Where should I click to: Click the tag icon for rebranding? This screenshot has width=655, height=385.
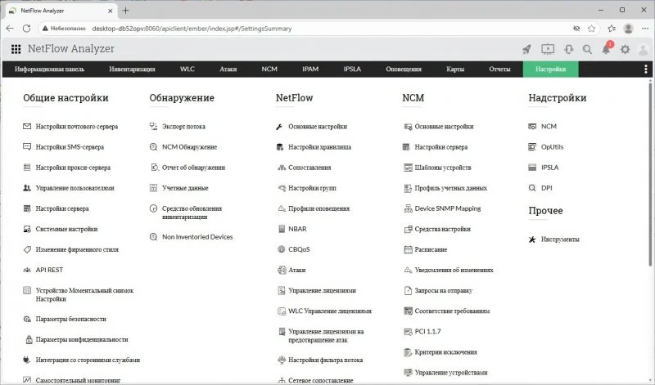click(27, 249)
